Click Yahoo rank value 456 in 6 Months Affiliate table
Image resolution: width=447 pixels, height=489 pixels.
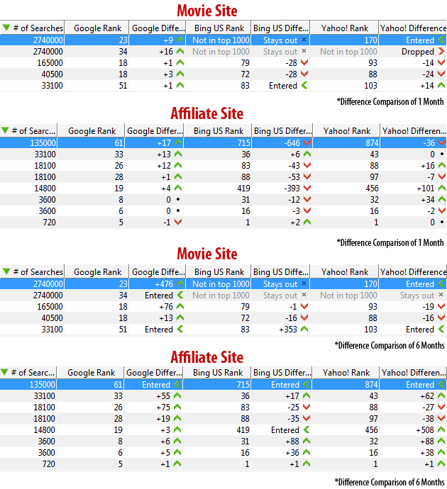click(x=372, y=430)
